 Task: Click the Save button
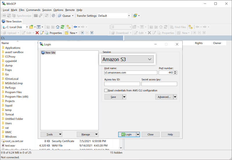tap(113, 97)
